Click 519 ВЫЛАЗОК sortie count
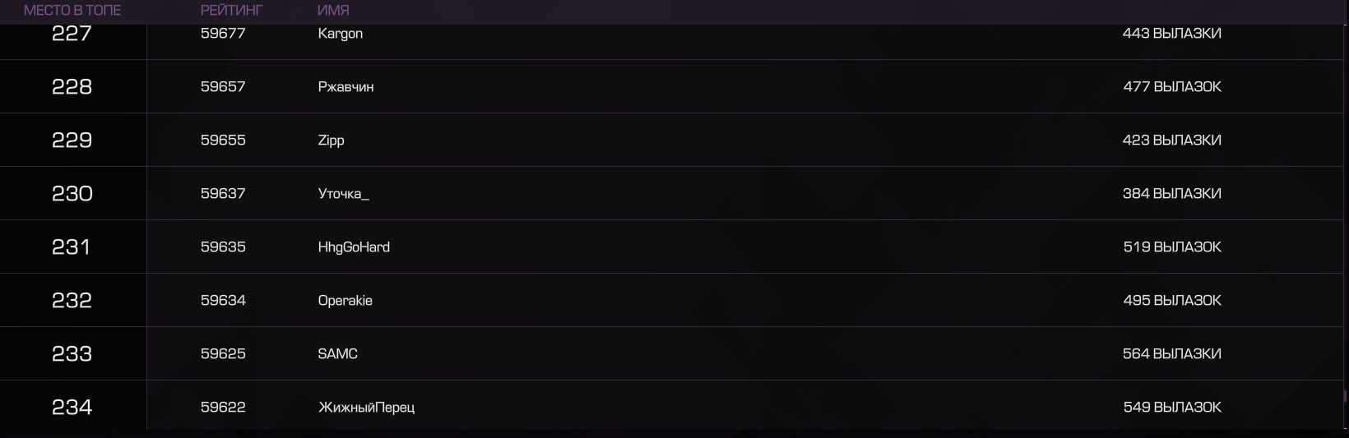The width and height of the screenshot is (1349, 438). click(1172, 247)
